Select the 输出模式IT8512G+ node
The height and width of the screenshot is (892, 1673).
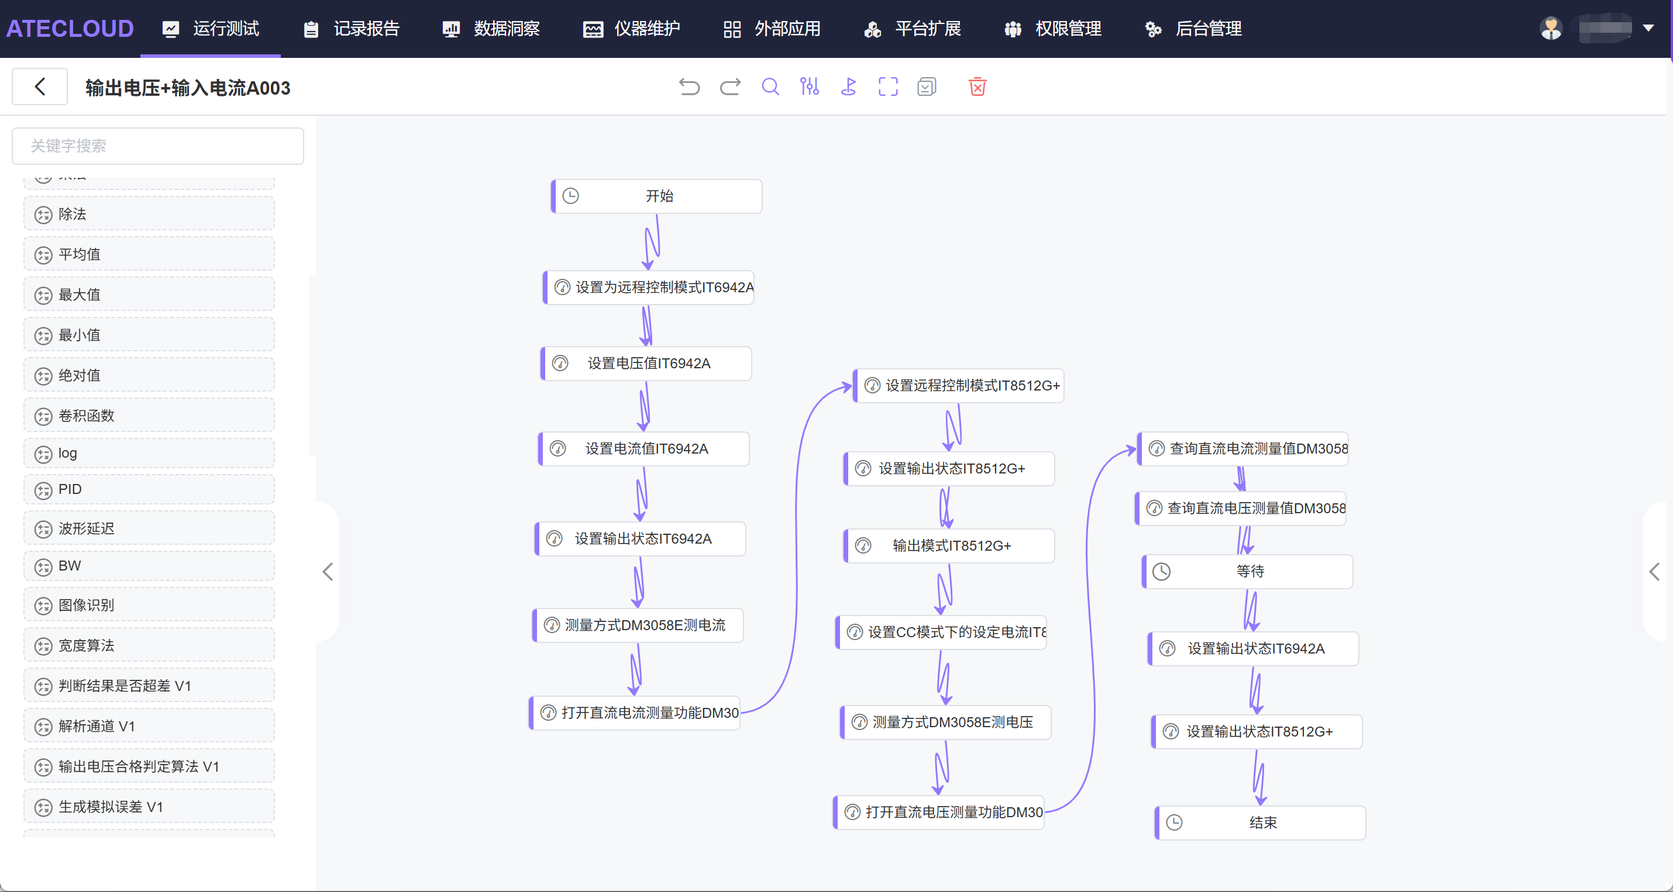click(949, 545)
